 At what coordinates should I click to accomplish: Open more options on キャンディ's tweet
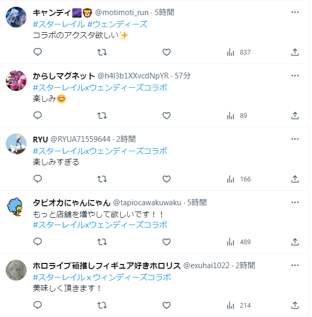pos(295,12)
